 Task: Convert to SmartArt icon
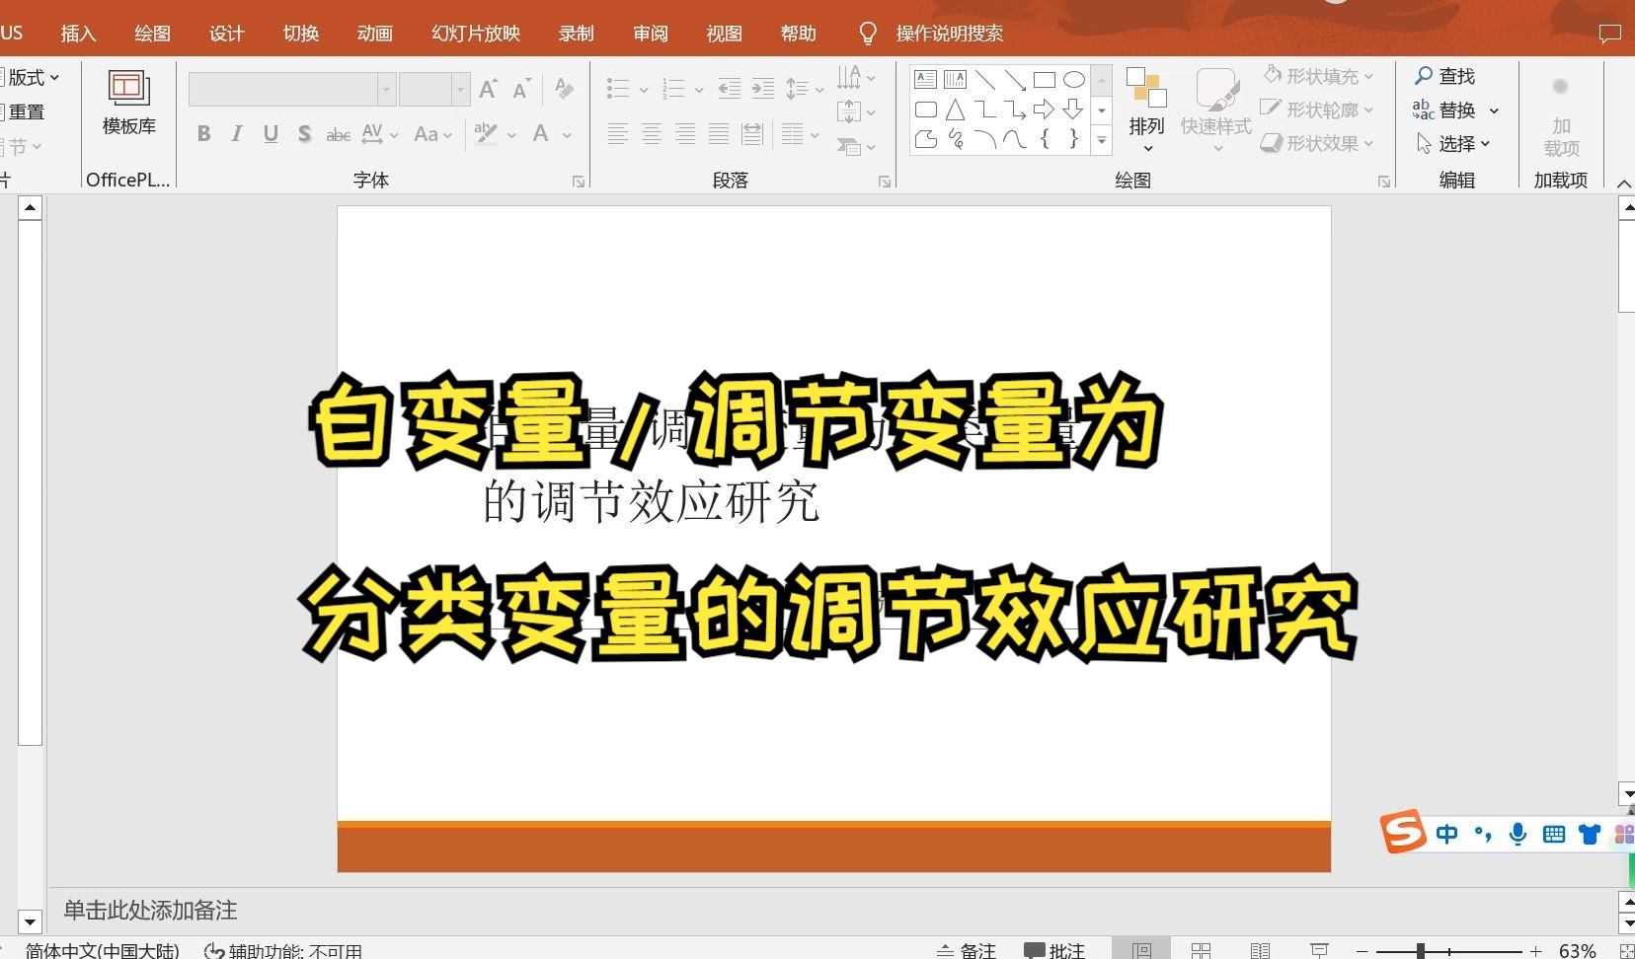856,147
